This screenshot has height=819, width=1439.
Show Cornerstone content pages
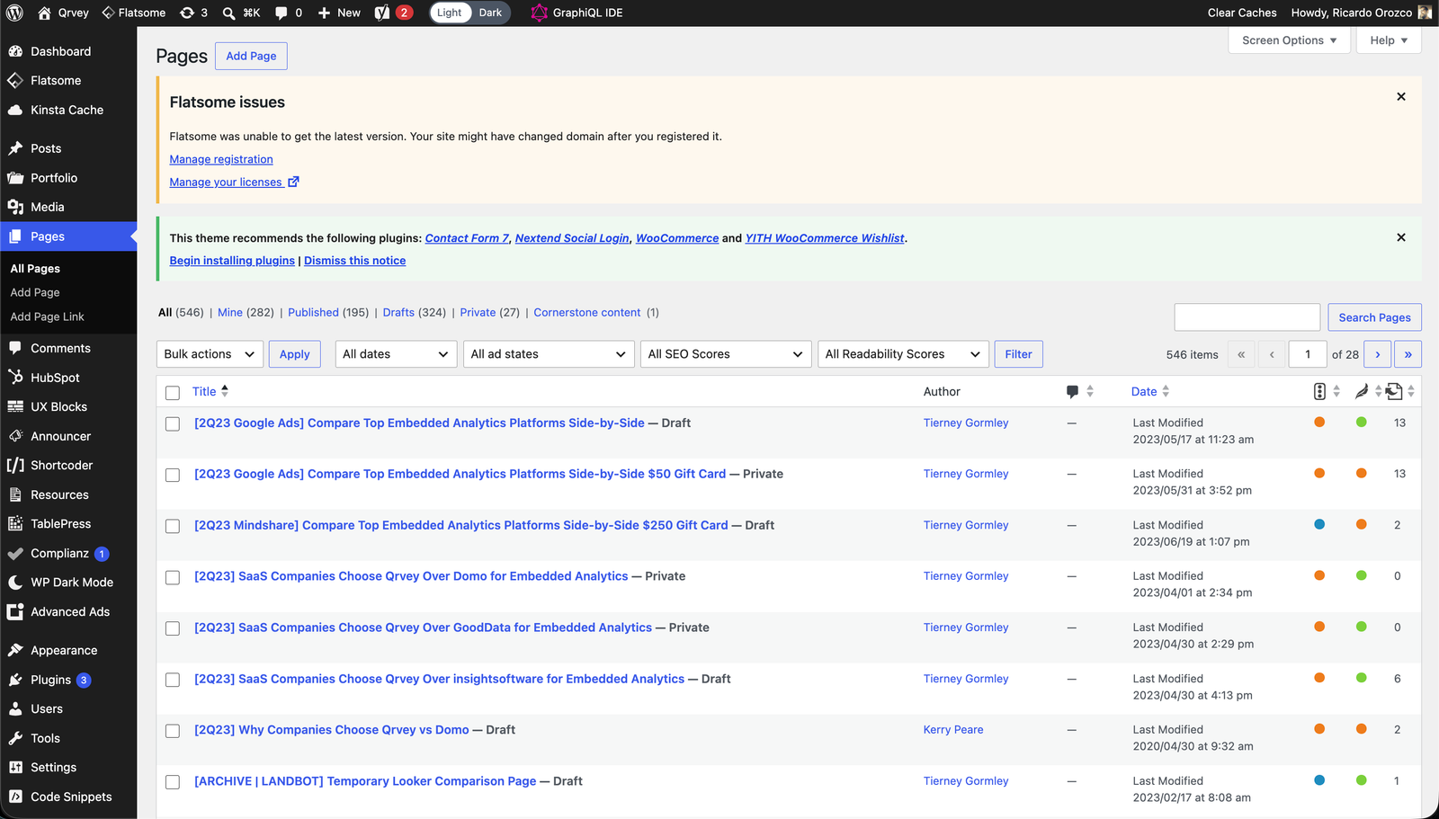587,312
